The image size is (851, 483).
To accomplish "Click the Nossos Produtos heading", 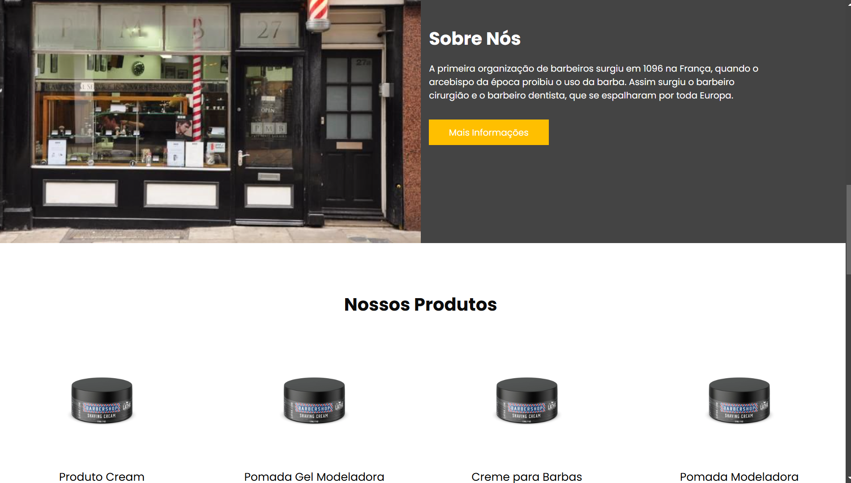I will [420, 304].
